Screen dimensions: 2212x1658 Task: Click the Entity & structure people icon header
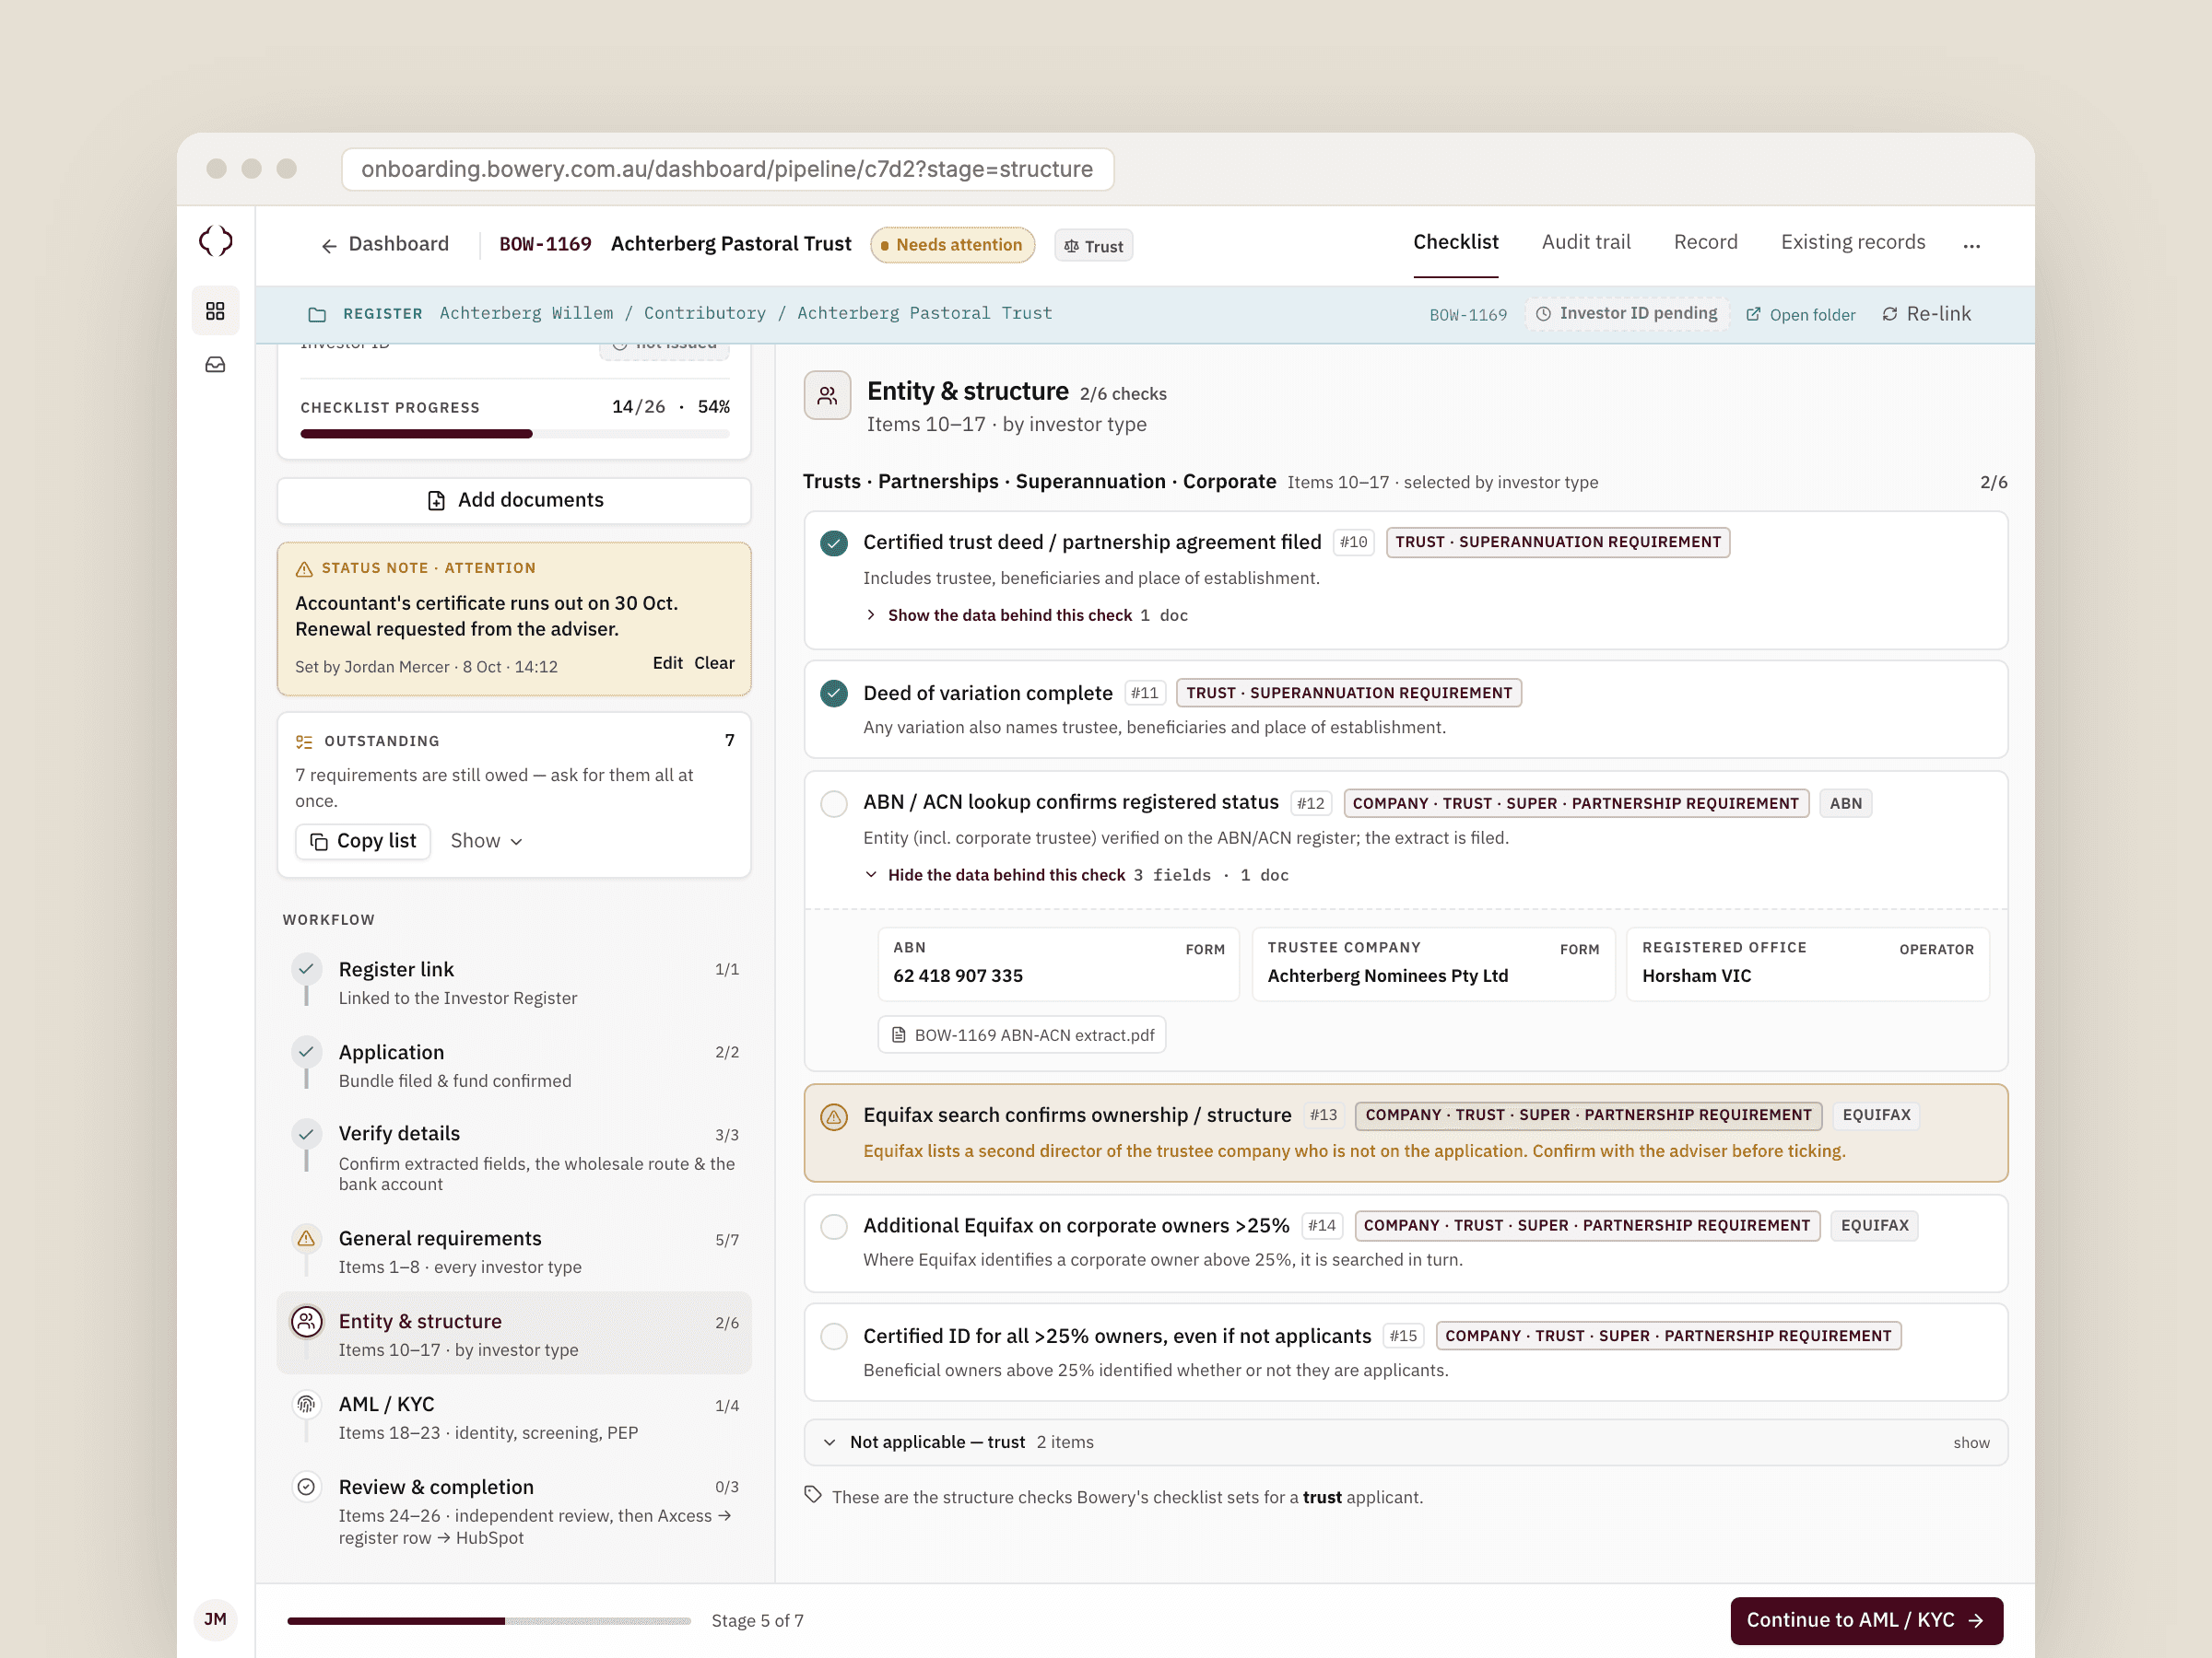pos(827,396)
